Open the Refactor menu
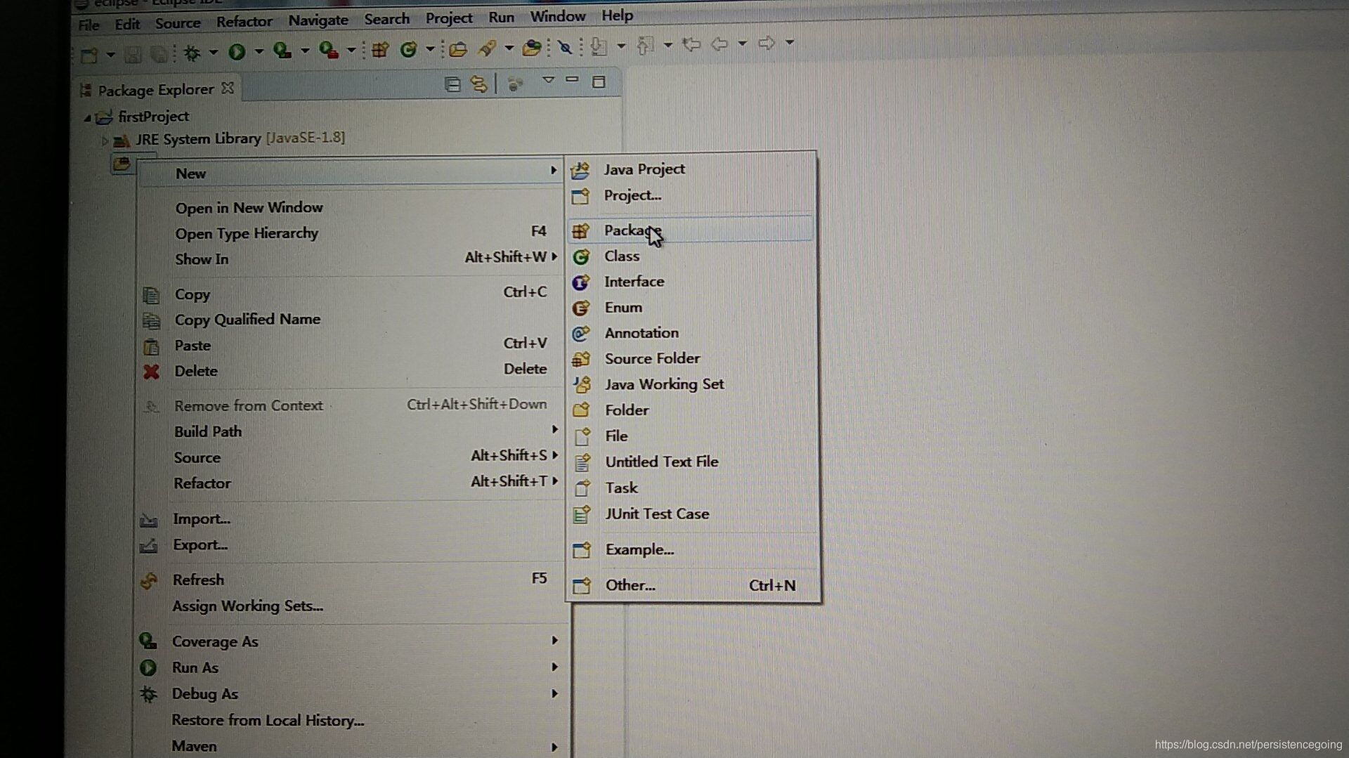 point(244,22)
